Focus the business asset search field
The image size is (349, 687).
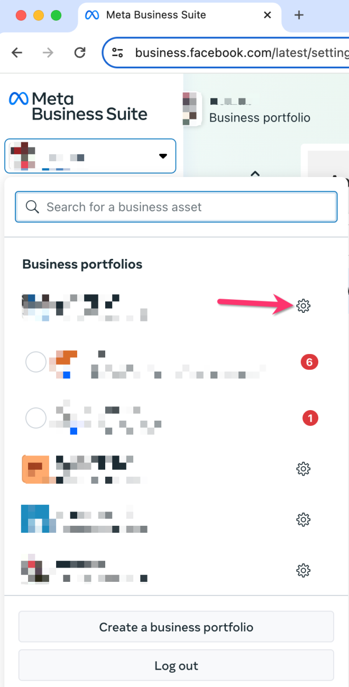coord(176,207)
